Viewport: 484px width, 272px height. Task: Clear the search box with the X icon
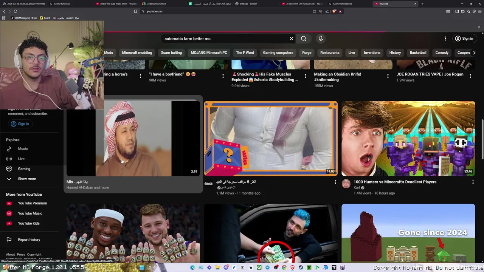[292, 39]
